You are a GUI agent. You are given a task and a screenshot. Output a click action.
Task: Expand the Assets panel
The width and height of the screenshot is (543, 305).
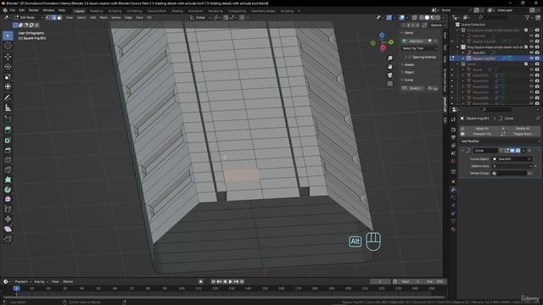408,64
